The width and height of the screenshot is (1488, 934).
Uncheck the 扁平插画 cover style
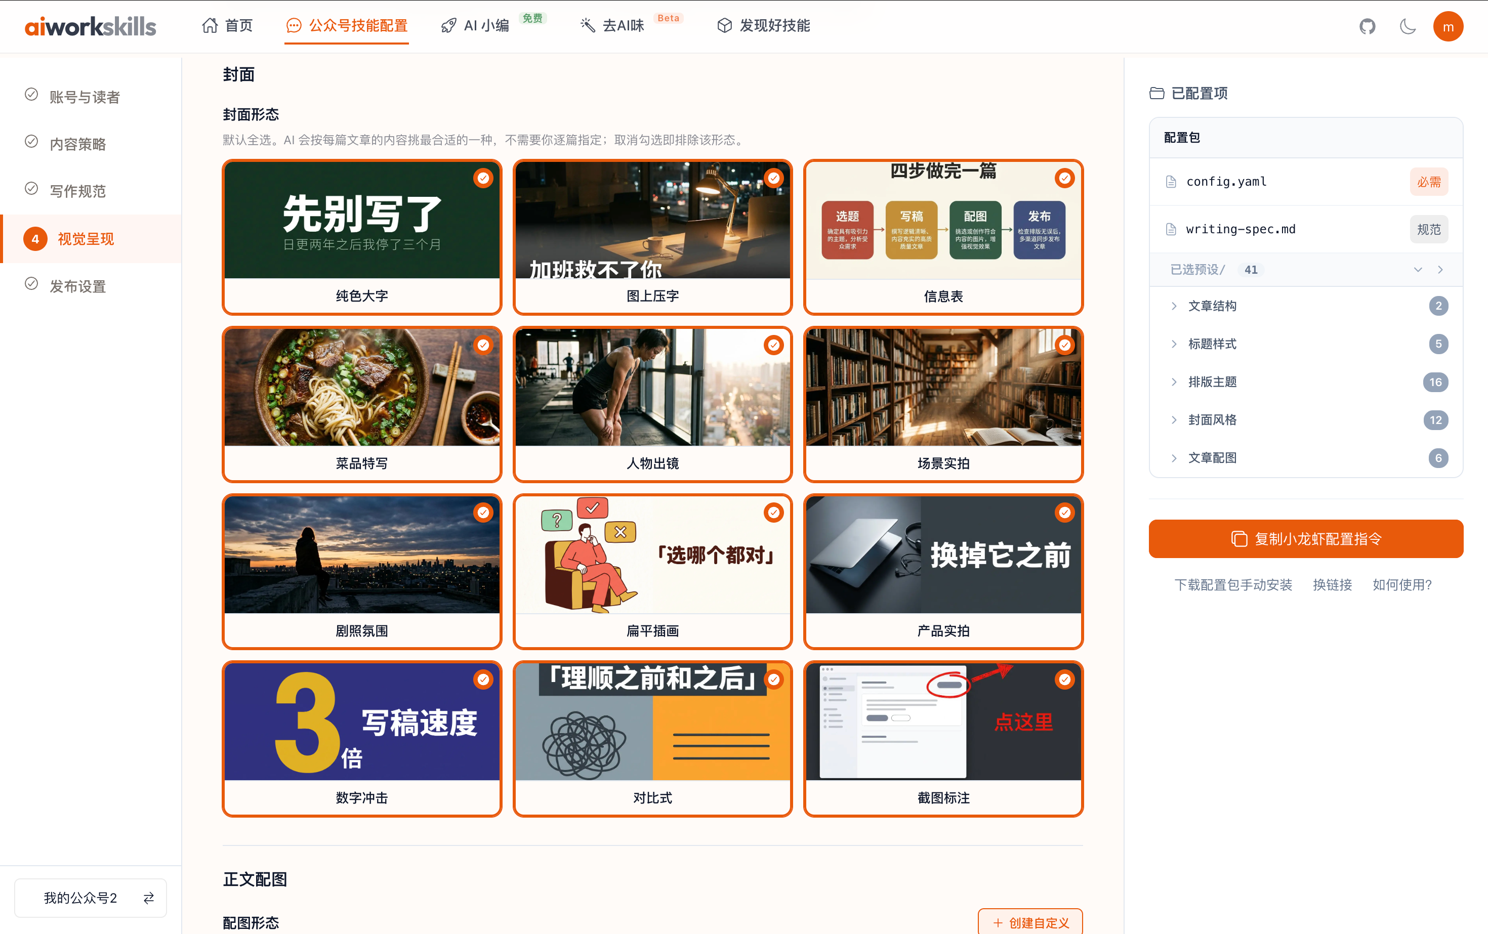(x=774, y=513)
